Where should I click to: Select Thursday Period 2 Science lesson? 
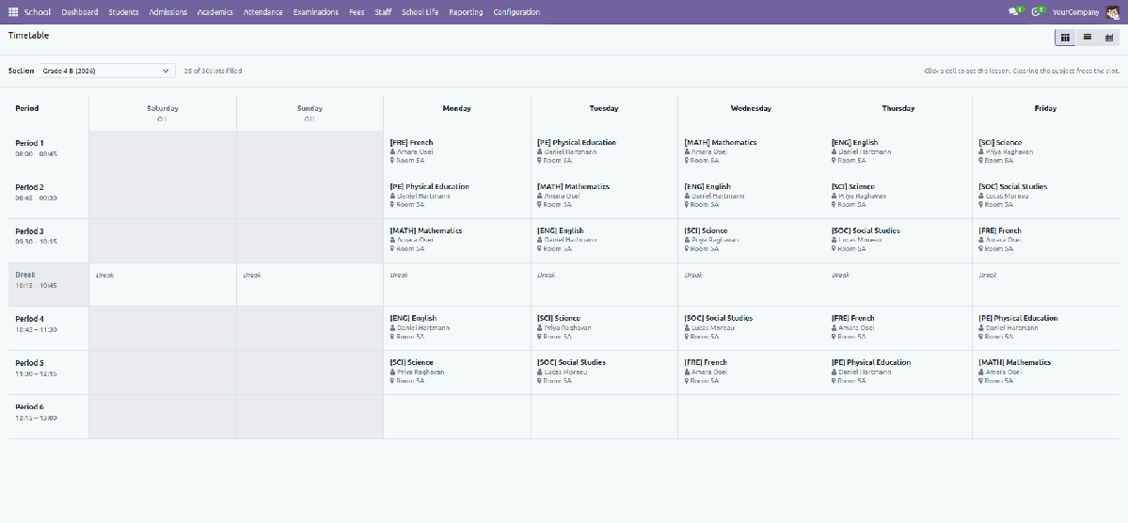pos(898,197)
